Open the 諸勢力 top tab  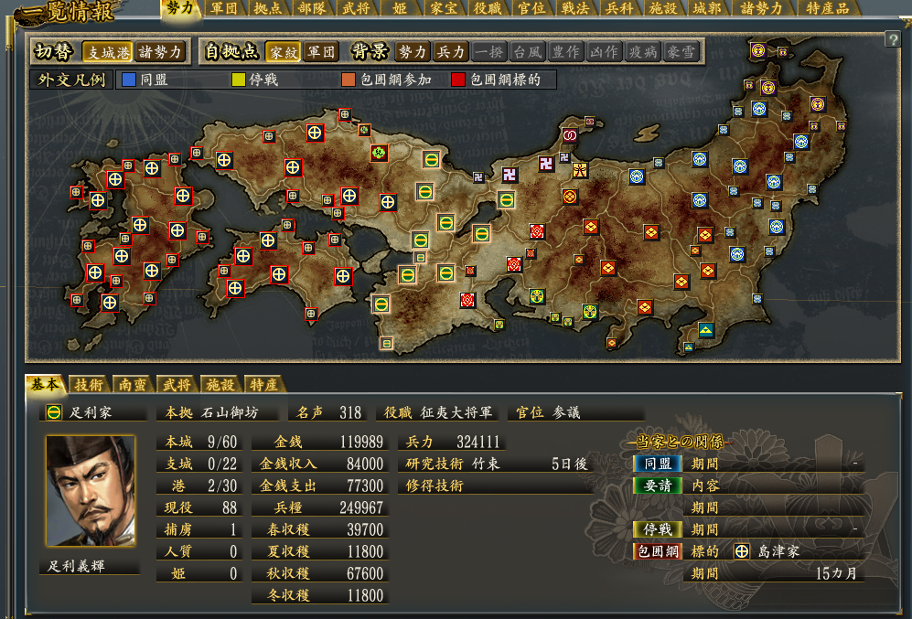[x=761, y=8]
